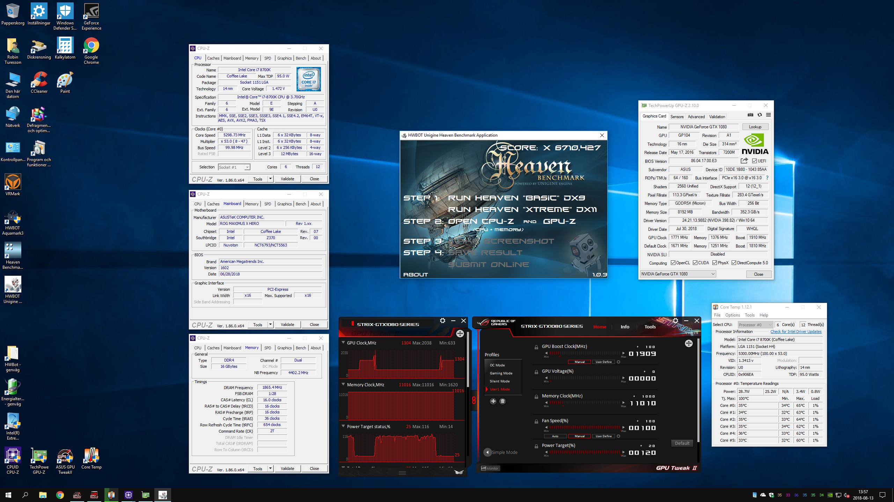Open the Socket #1 selection dropdown in CPU-Z
Image resolution: width=894 pixels, height=502 pixels.
coord(234,167)
